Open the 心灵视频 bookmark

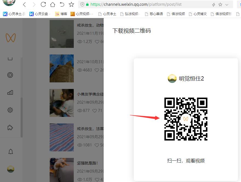[82, 14]
